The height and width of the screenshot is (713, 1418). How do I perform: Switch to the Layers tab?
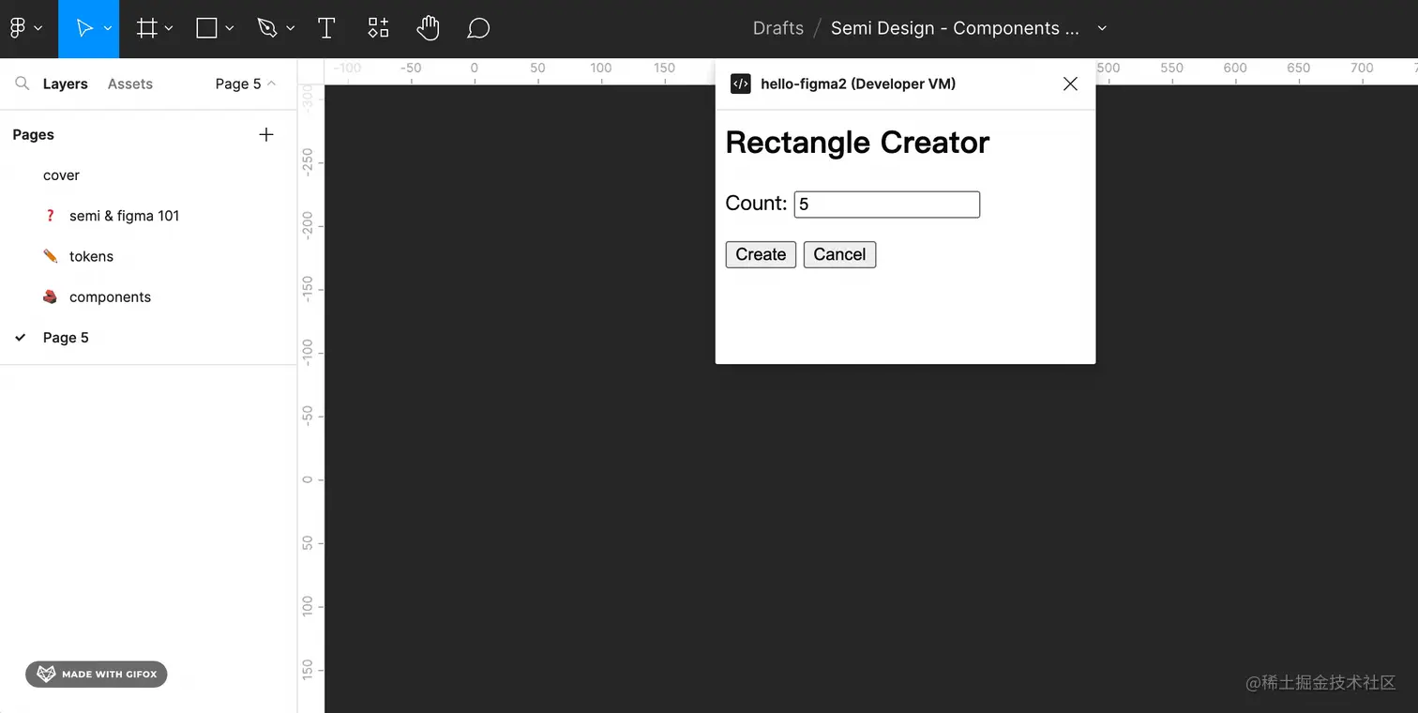pyautogui.click(x=65, y=83)
